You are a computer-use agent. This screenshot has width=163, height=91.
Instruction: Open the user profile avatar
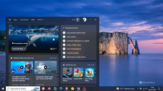85,20
